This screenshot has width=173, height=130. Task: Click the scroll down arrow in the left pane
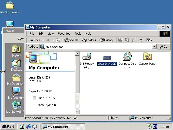click(77, 112)
